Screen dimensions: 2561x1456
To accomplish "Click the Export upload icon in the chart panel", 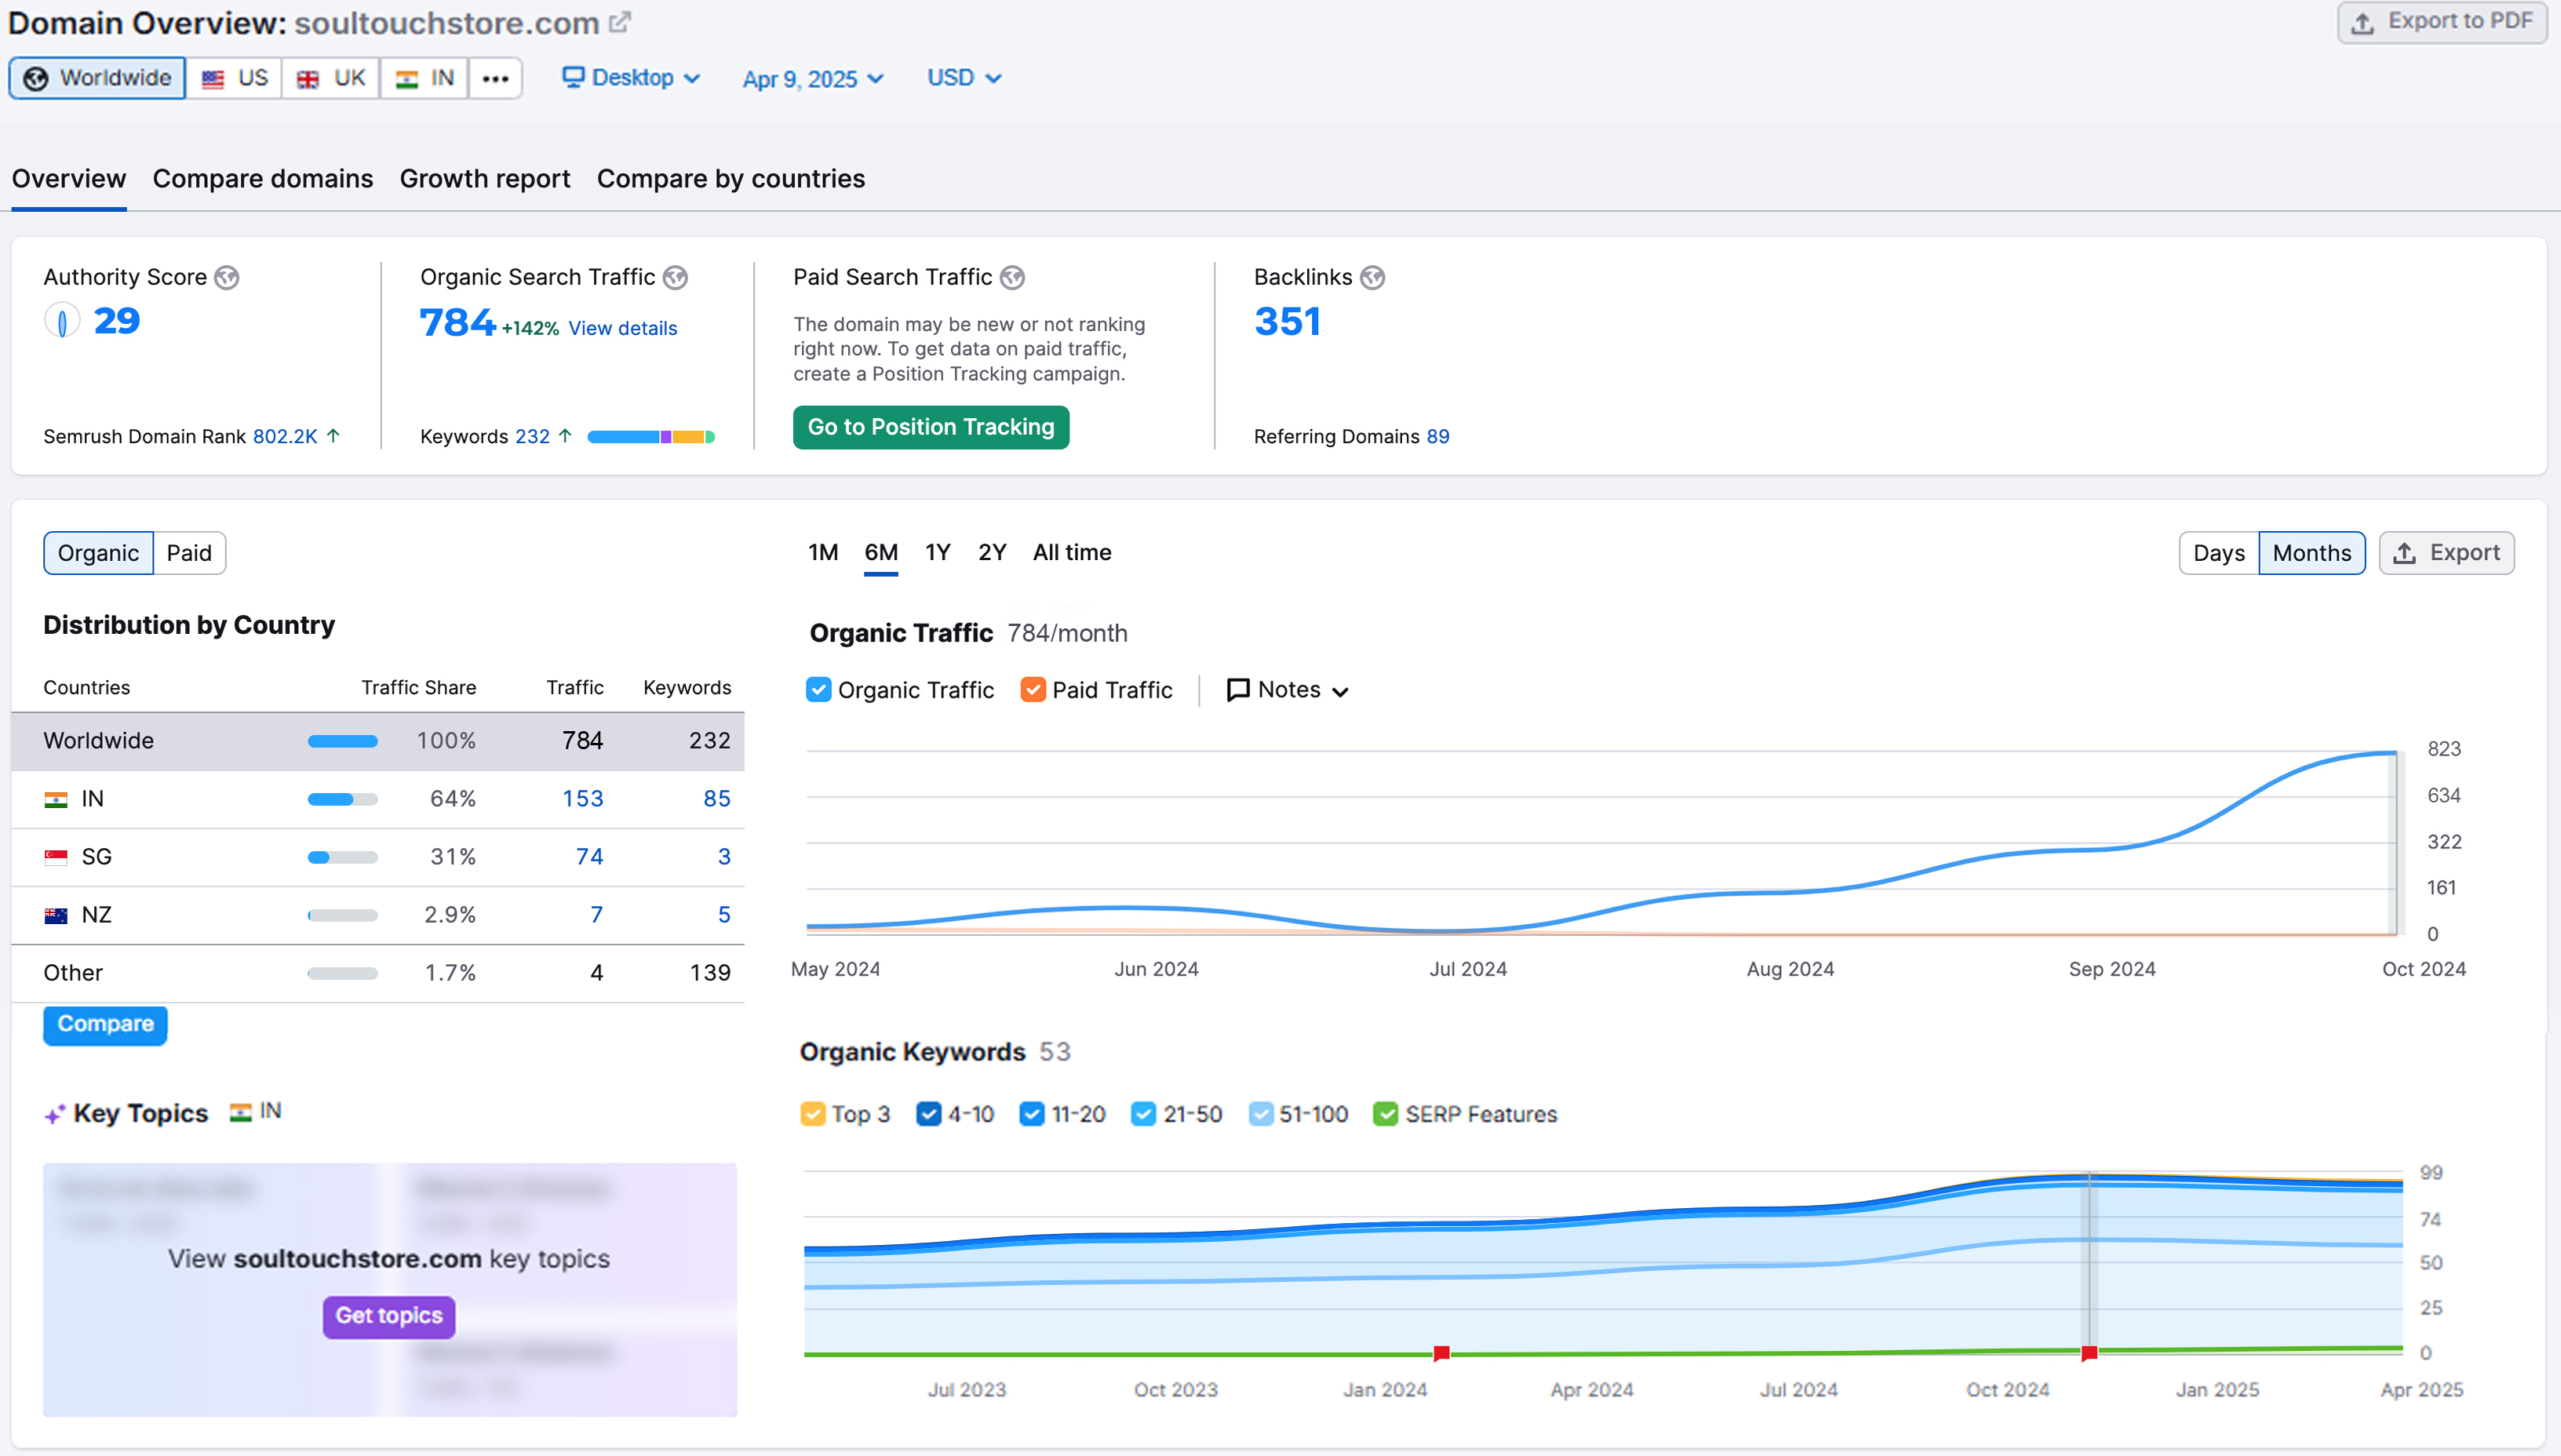I will pos(2405,553).
